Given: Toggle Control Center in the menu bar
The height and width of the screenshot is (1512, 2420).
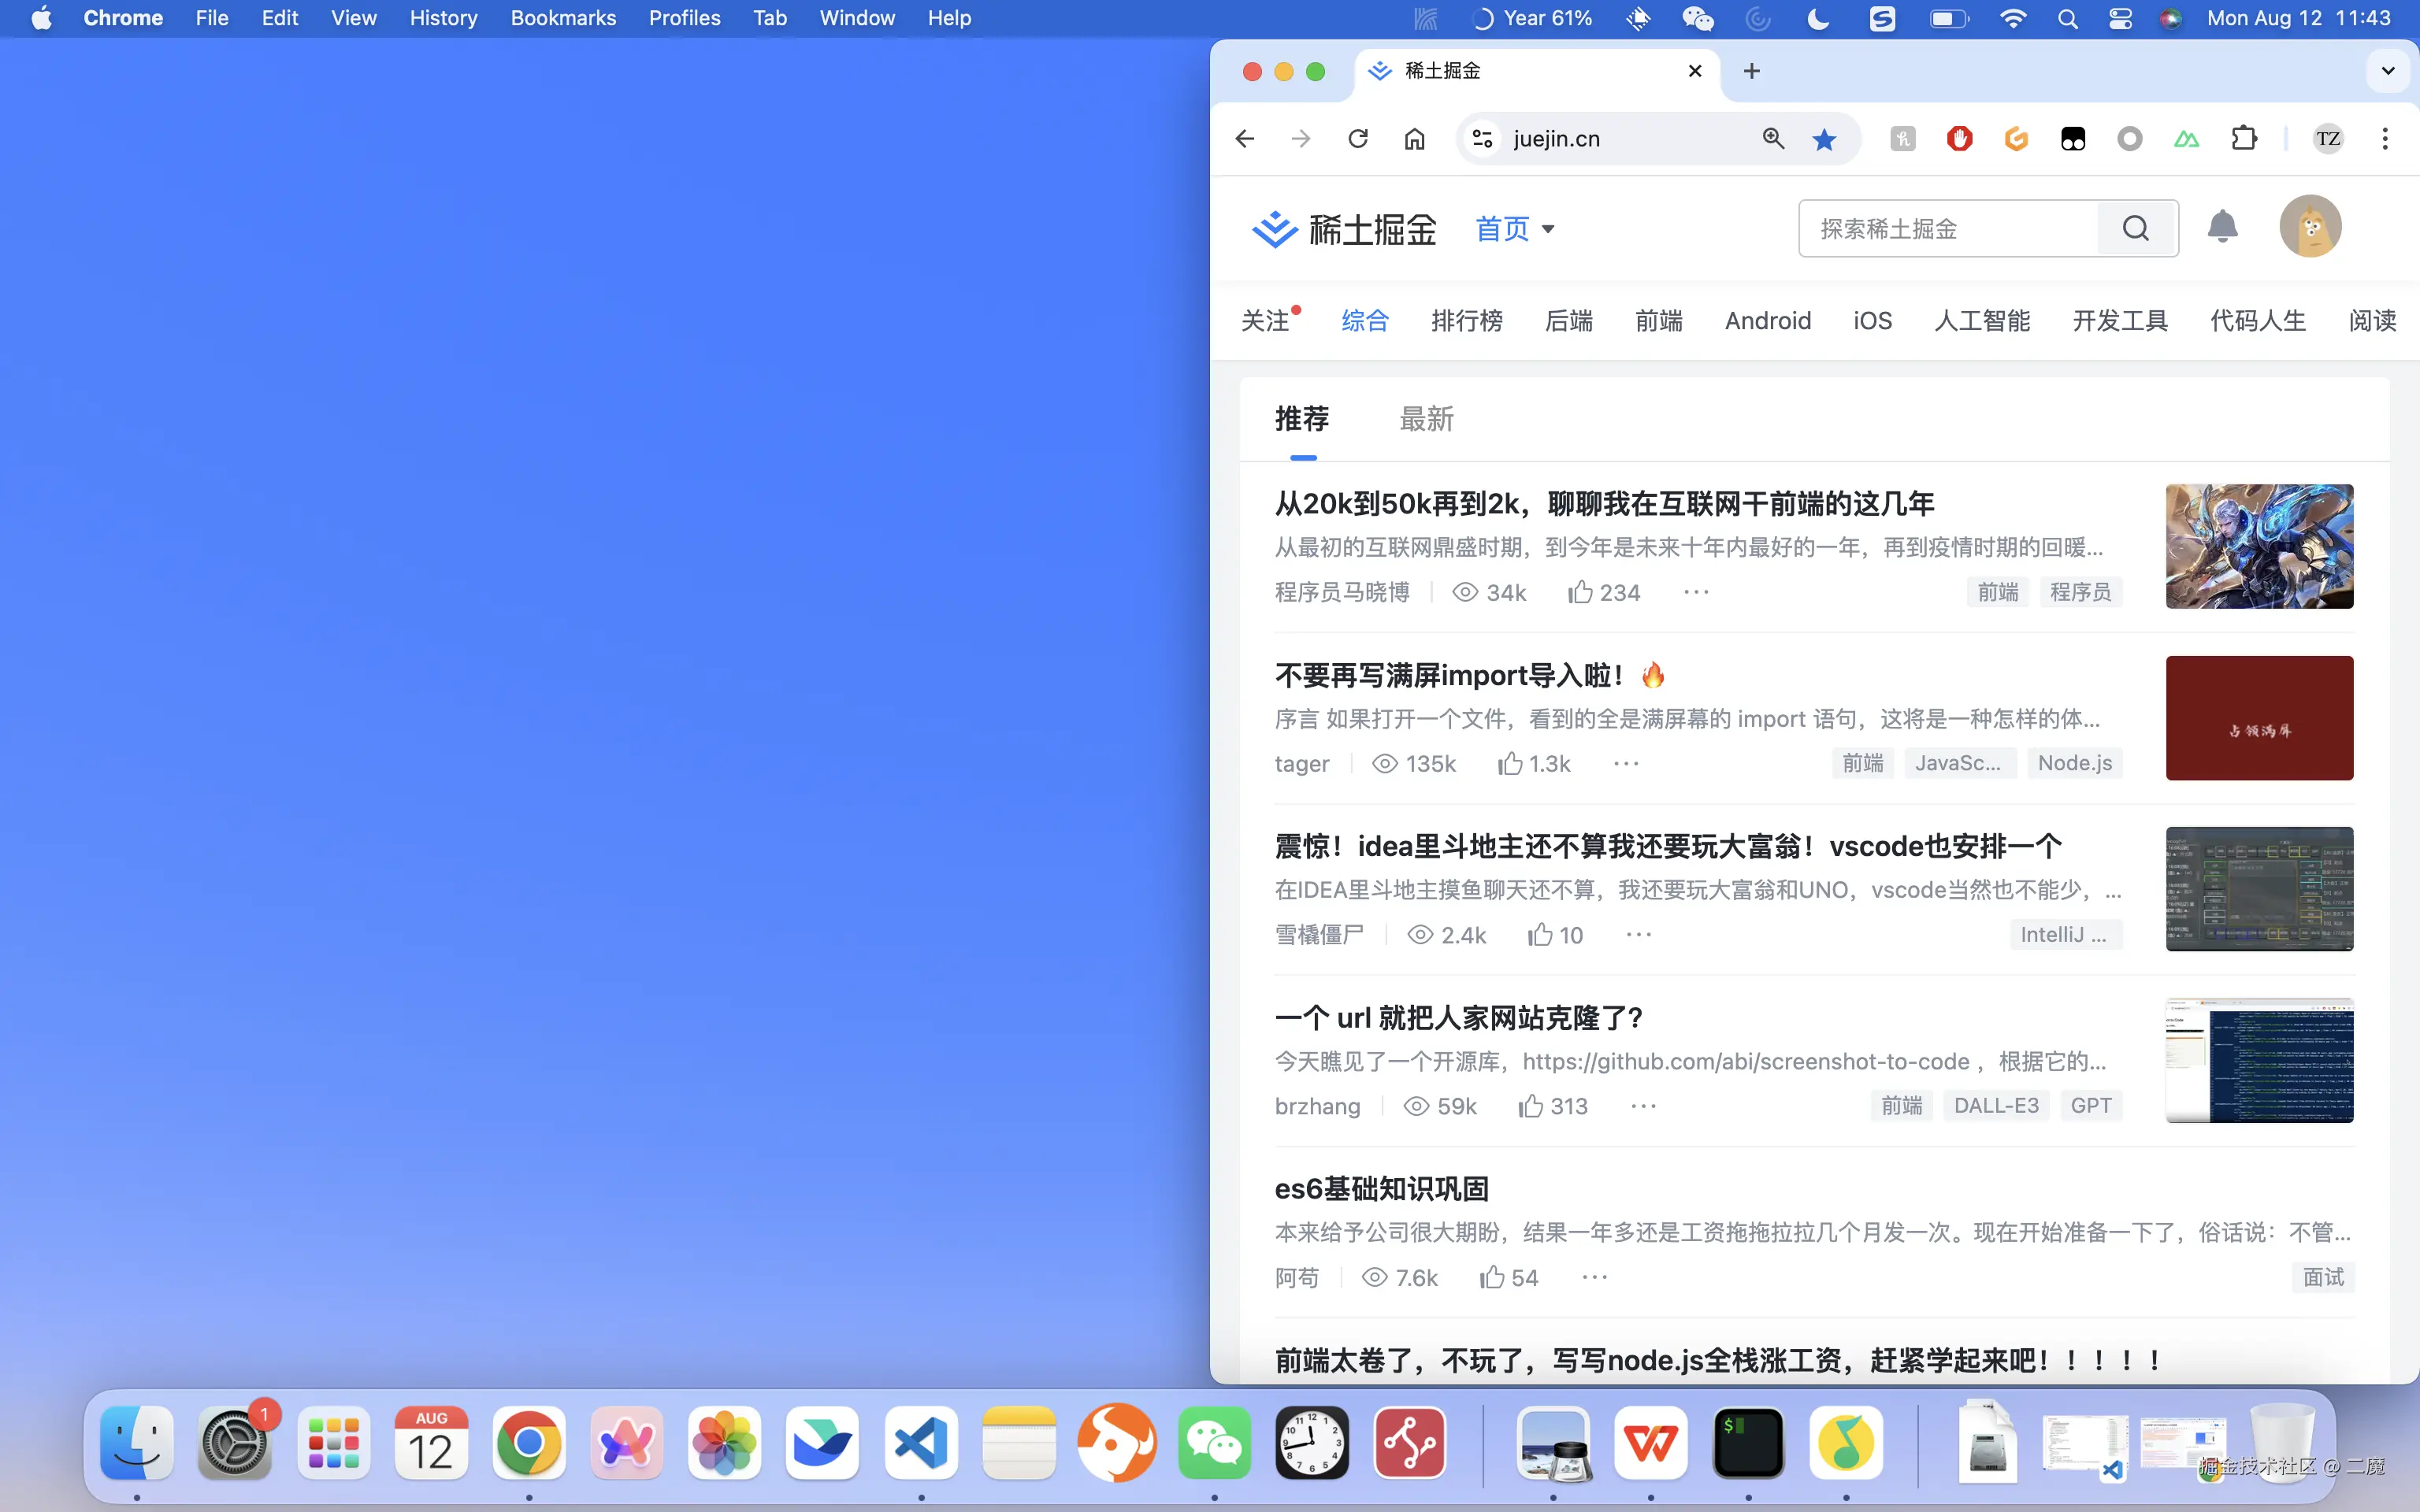Looking at the screenshot, I should click(2121, 18).
